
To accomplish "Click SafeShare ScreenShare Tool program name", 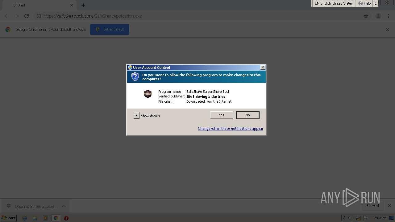I will click(x=208, y=92).
